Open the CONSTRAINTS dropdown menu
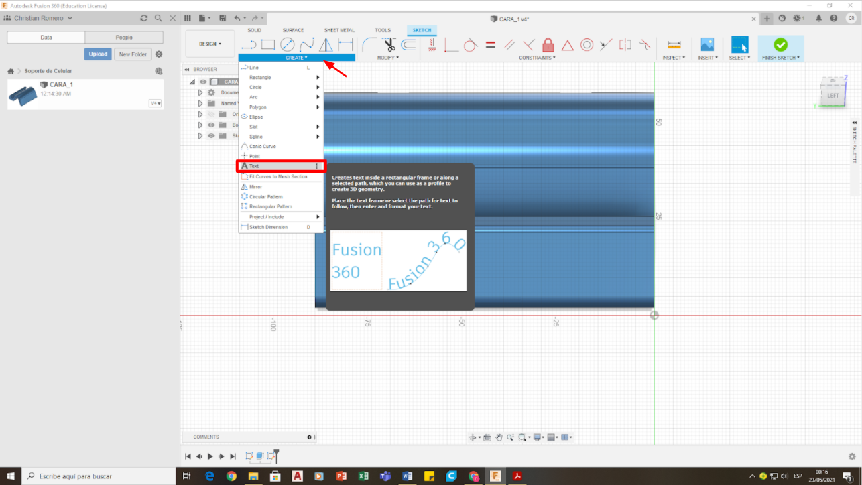Viewport: 862px width, 485px height. (538, 58)
